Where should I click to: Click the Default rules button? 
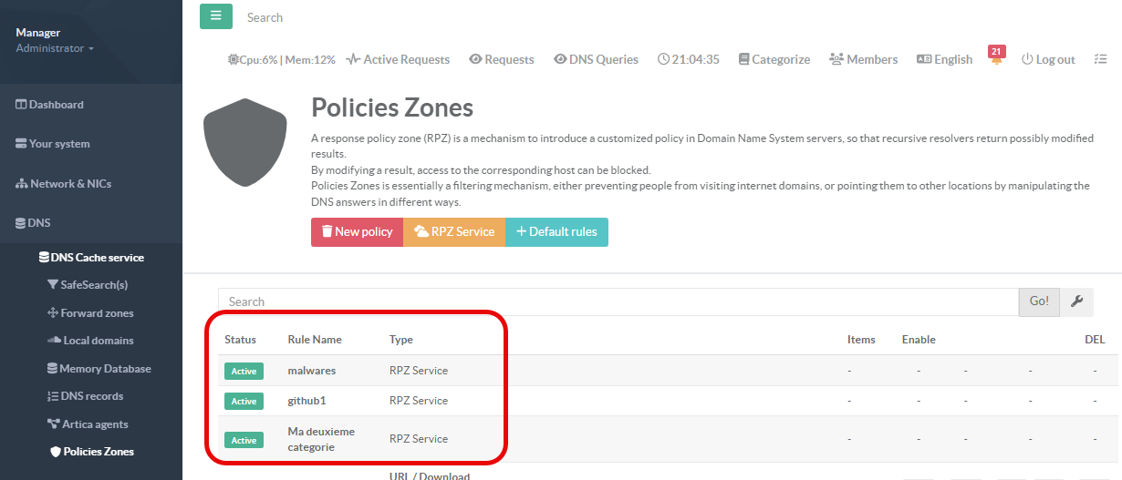pyautogui.click(x=556, y=231)
